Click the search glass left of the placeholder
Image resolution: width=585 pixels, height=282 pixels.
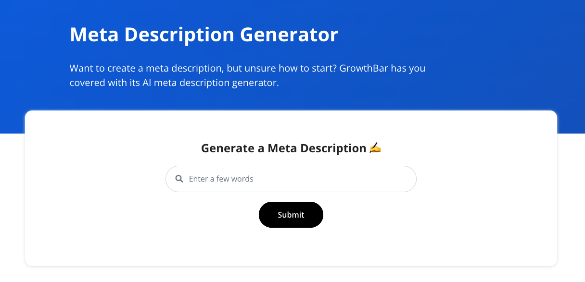tap(179, 178)
